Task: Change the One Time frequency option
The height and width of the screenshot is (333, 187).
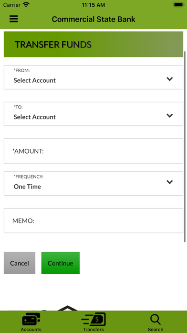Action: click(x=93, y=184)
